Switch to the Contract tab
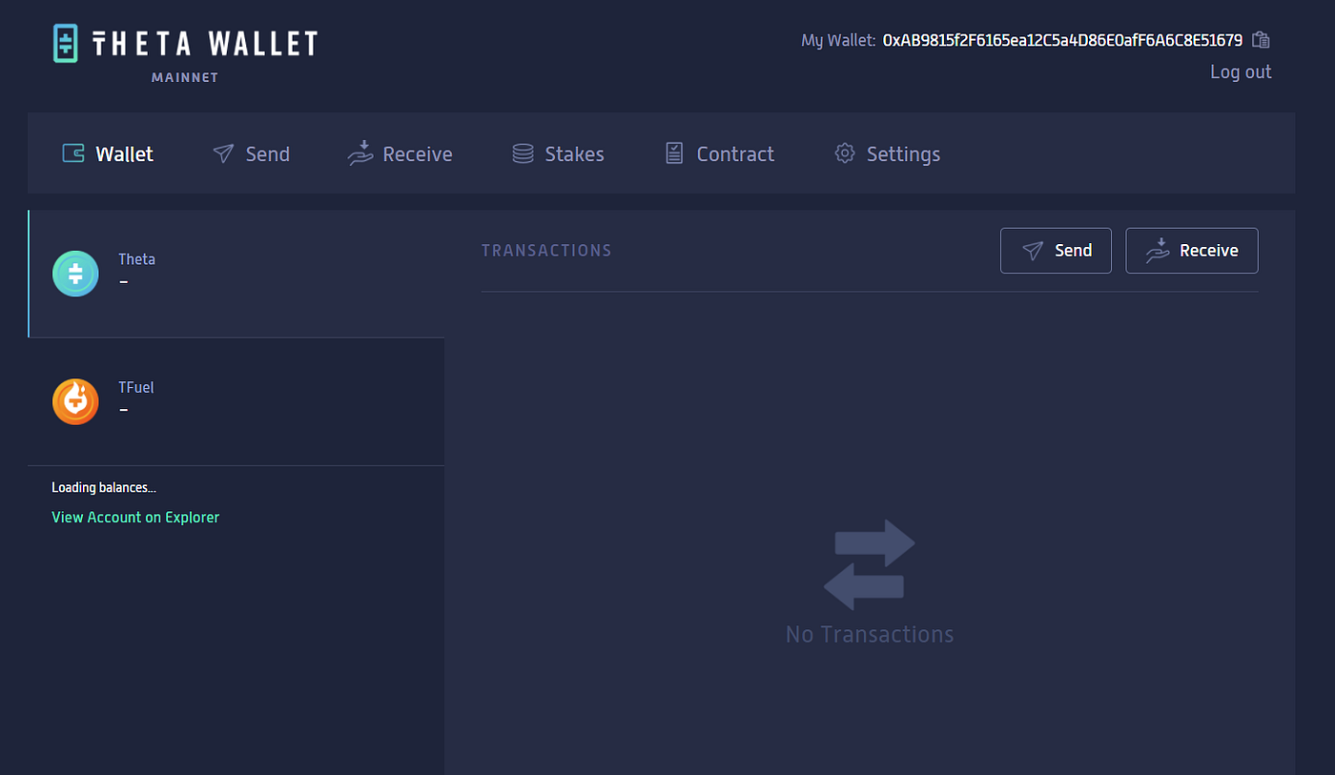 coord(719,153)
